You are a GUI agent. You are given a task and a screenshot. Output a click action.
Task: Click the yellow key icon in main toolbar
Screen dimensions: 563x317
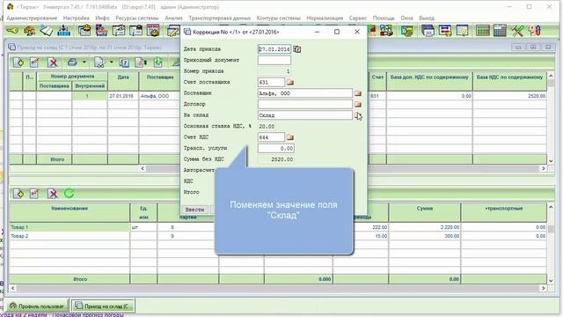coord(12,31)
